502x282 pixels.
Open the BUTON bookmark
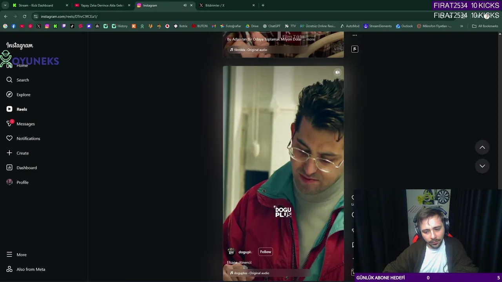(x=200, y=26)
